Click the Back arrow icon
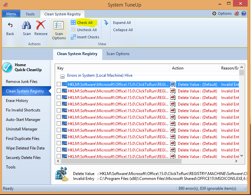The width and height of the screenshot is (251, 195). (x=10, y=25)
